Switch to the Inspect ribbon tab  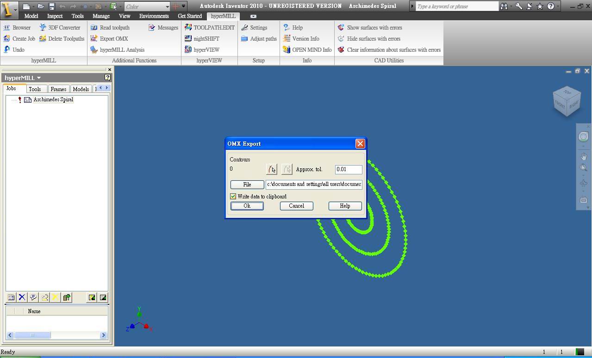(55, 16)
